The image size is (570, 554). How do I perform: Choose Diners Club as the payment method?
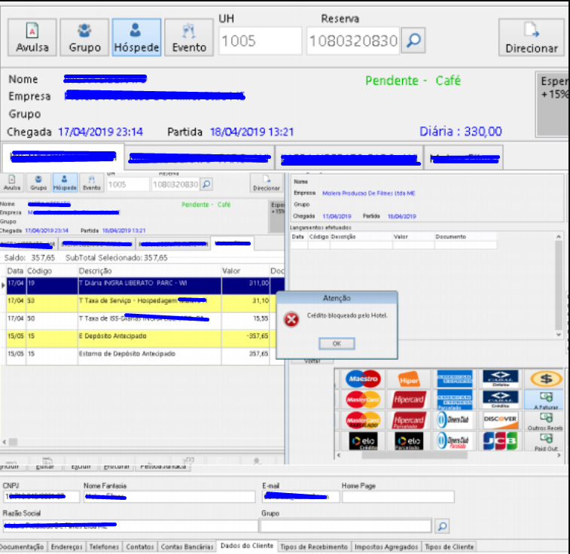tap(455, 420)
